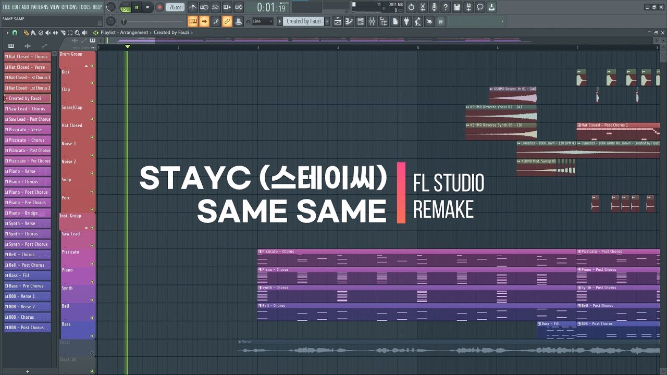Add a new pattern with plus button
This screenshot has width=667, height=375.
327,21
